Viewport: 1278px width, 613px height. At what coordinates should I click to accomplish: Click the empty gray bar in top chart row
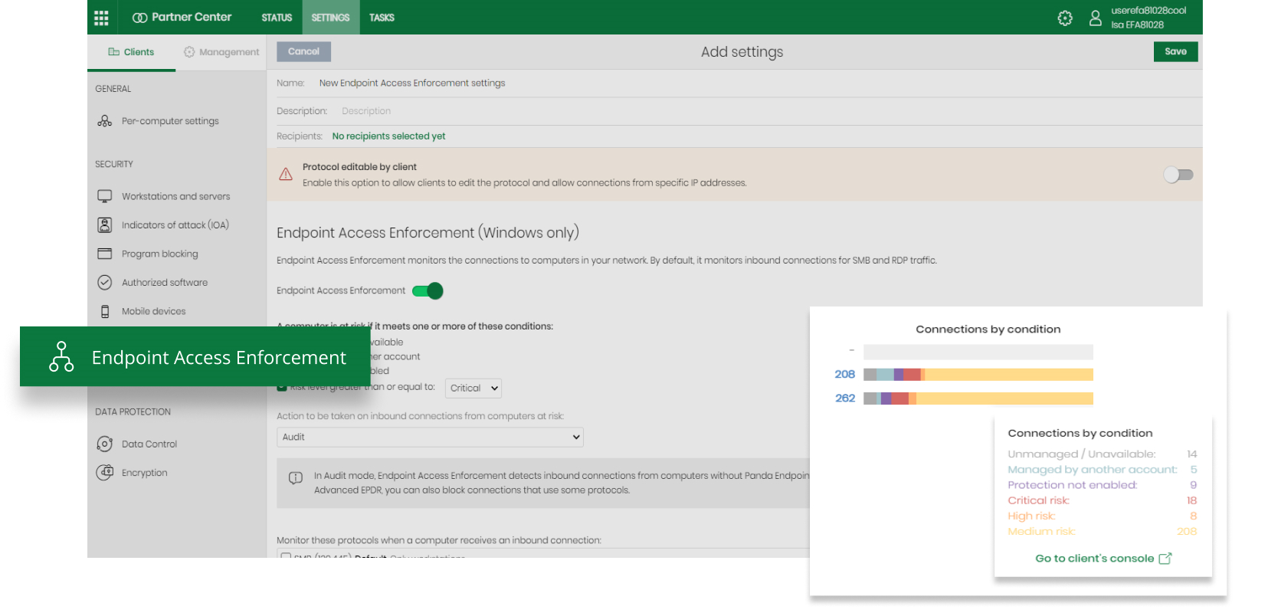click(x=978, y=352)
